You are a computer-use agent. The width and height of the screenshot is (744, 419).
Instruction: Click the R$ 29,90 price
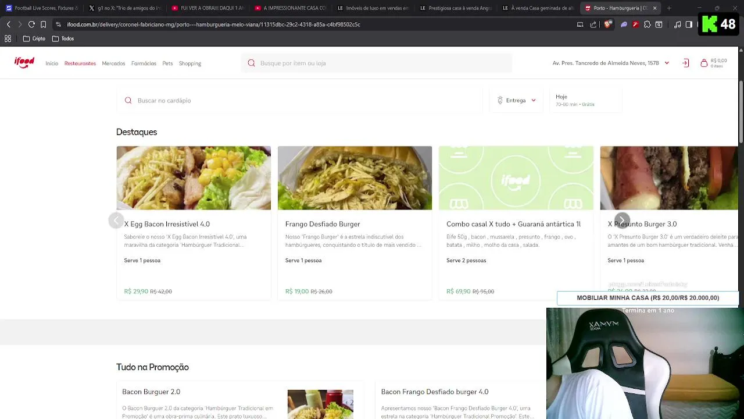tap(136, 292)
